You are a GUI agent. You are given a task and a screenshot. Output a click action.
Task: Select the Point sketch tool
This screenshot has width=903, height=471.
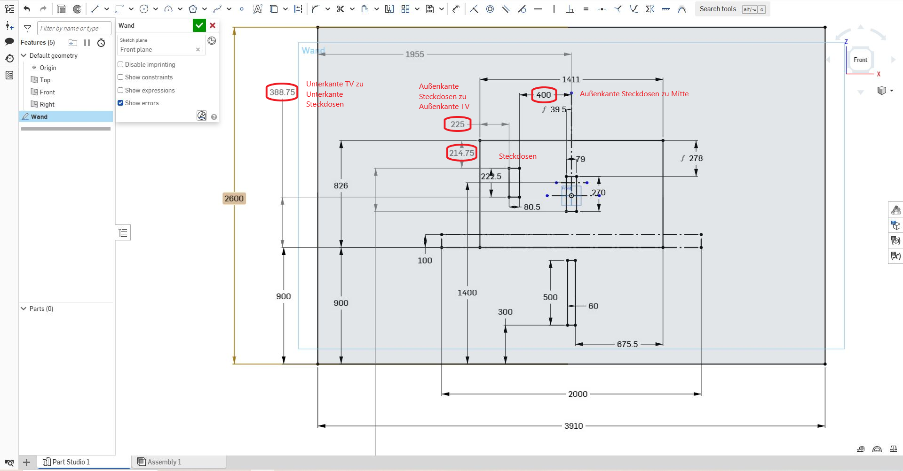coord(242,9)
